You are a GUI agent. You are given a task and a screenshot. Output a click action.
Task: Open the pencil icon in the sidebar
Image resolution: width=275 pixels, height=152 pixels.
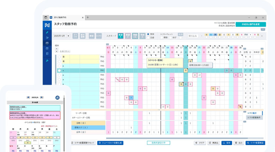(47, 32)
